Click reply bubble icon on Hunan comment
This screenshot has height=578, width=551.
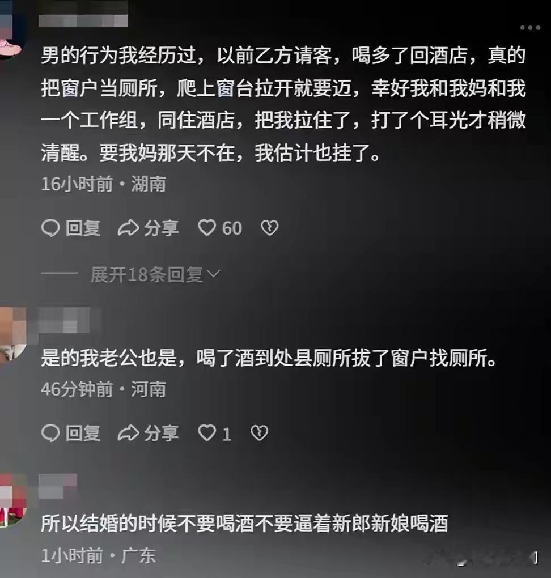click(50, 228)
